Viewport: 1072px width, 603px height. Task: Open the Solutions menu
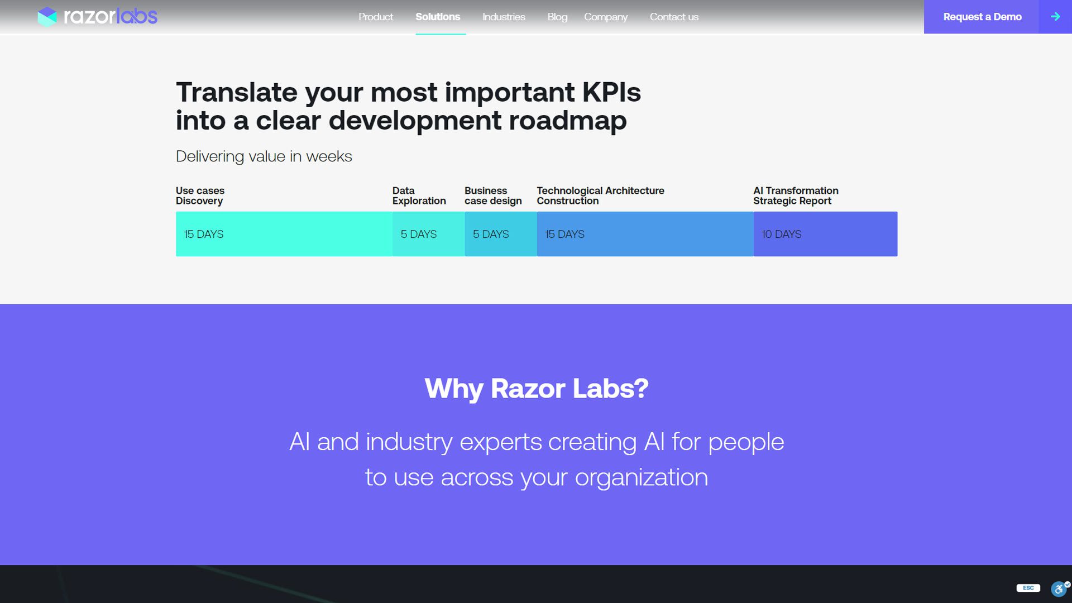click(438, 17)
